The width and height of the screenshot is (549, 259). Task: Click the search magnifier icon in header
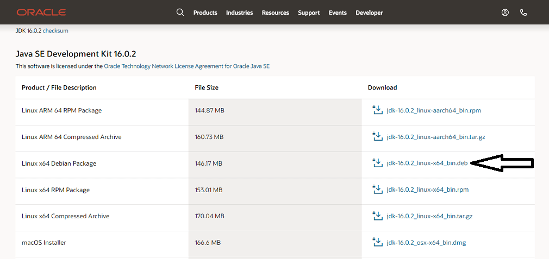[x=180, y=12]
